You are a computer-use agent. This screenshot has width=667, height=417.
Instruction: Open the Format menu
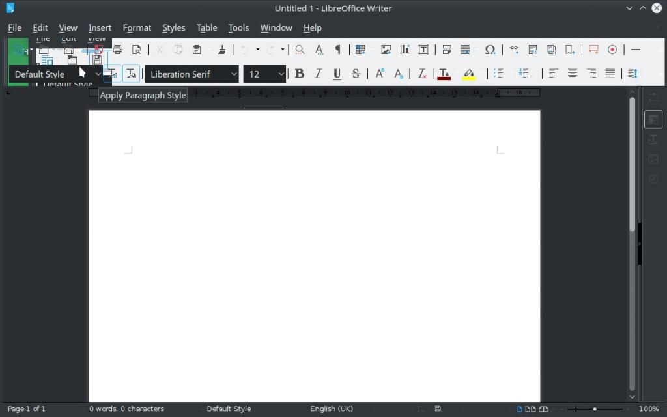point(137,28)
